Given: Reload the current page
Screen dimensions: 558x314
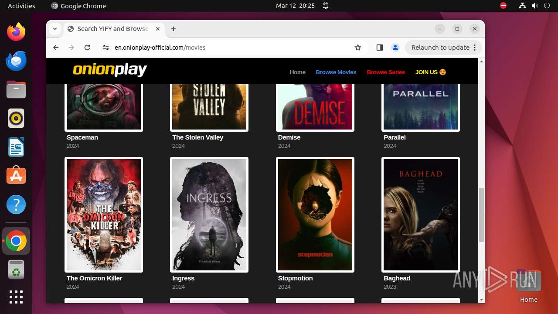Looking at the screenshot, I should [87, 48].
